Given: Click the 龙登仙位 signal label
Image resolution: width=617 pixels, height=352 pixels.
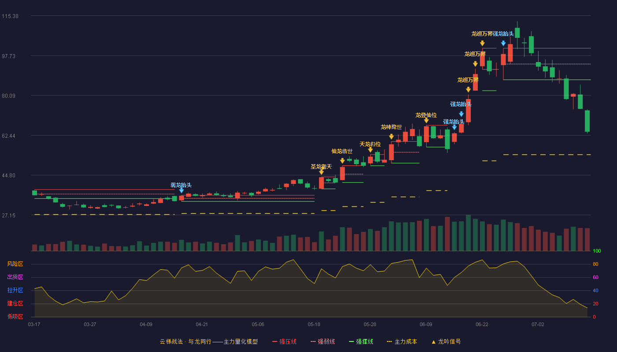Looking at the screenshot, I should (x=426, y=115).
